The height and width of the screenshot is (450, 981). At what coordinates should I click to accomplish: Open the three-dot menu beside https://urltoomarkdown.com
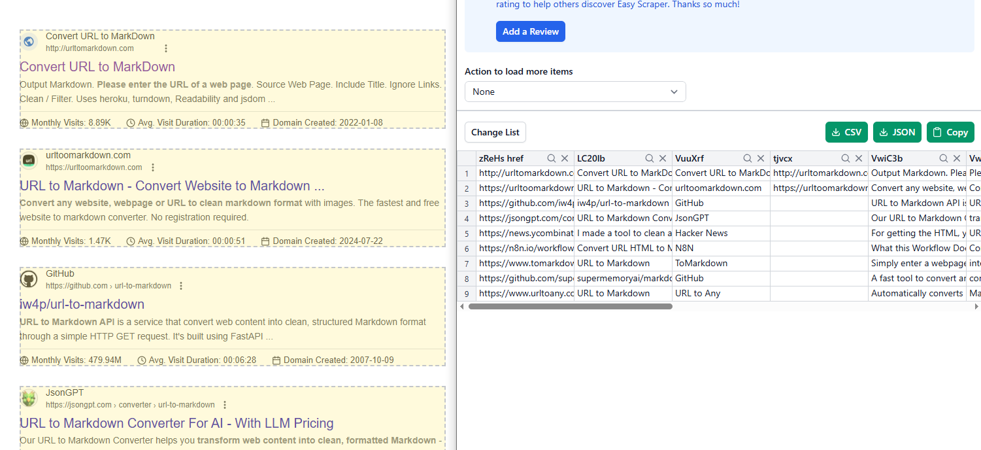click(153, 167)
